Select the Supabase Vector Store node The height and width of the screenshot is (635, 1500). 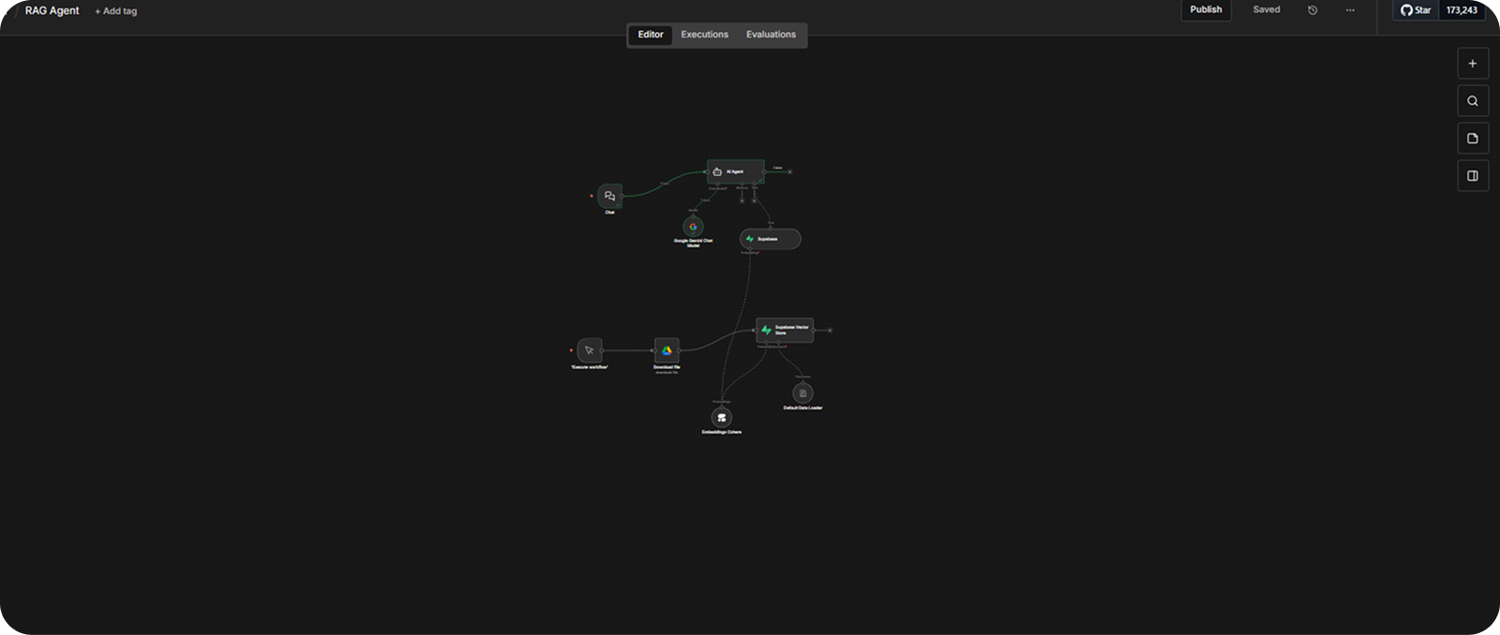[x=785, y=330]
